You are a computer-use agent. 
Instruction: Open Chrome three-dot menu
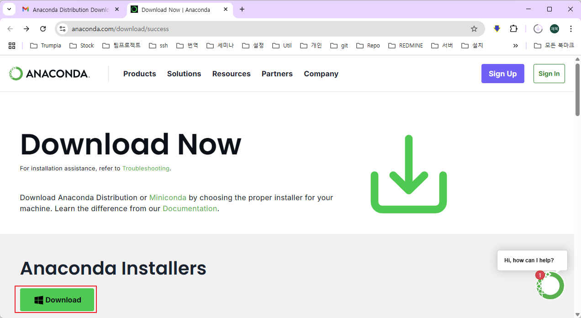pos(571,29)
